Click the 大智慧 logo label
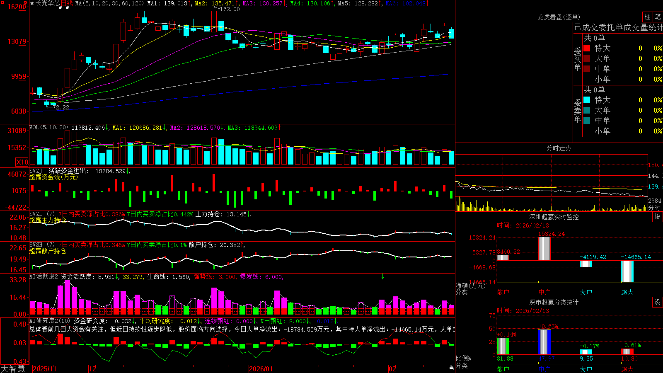 pos(13,369)
